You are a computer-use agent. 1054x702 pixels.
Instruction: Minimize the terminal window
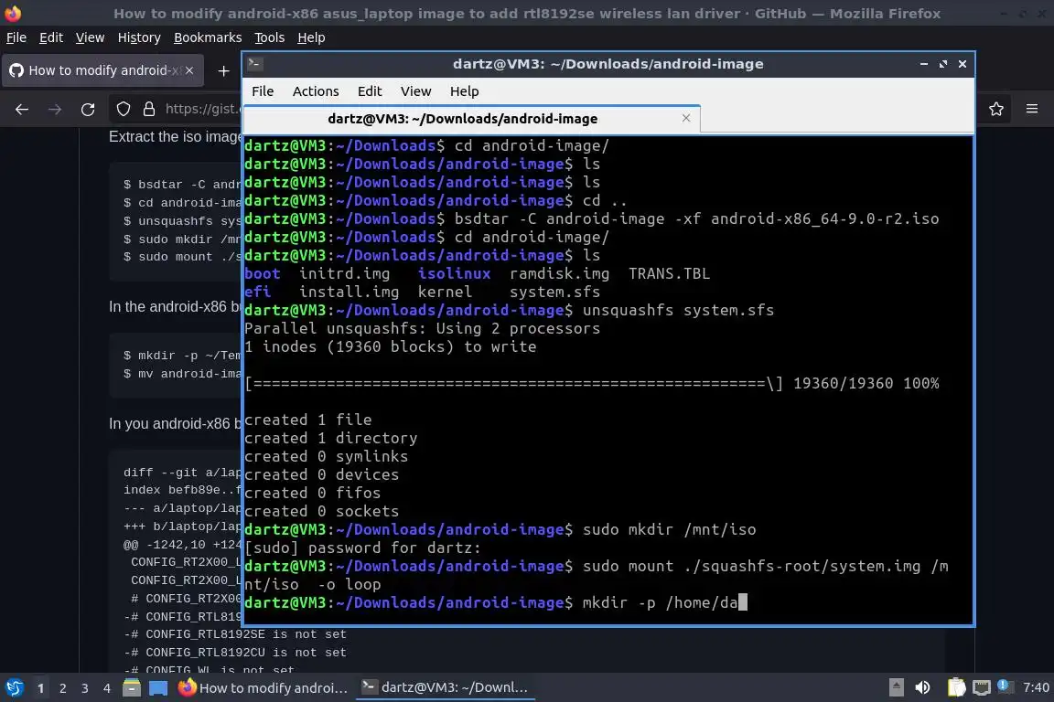pyautogui.click(x=924, y=64)
